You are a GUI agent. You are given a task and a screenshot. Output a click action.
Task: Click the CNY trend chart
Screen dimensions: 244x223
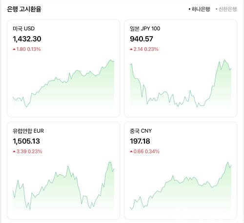pyautogui.click(x=181, y=186)
